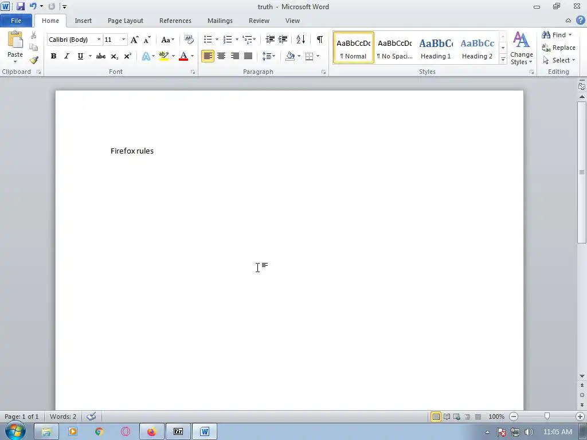Decrease paragraph indent
The height and width of the screenshot is (440, 587).
270,40
